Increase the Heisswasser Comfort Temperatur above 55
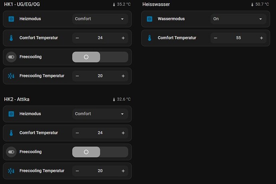This screenshot has width=276, height=184. (x=262, y=38)
